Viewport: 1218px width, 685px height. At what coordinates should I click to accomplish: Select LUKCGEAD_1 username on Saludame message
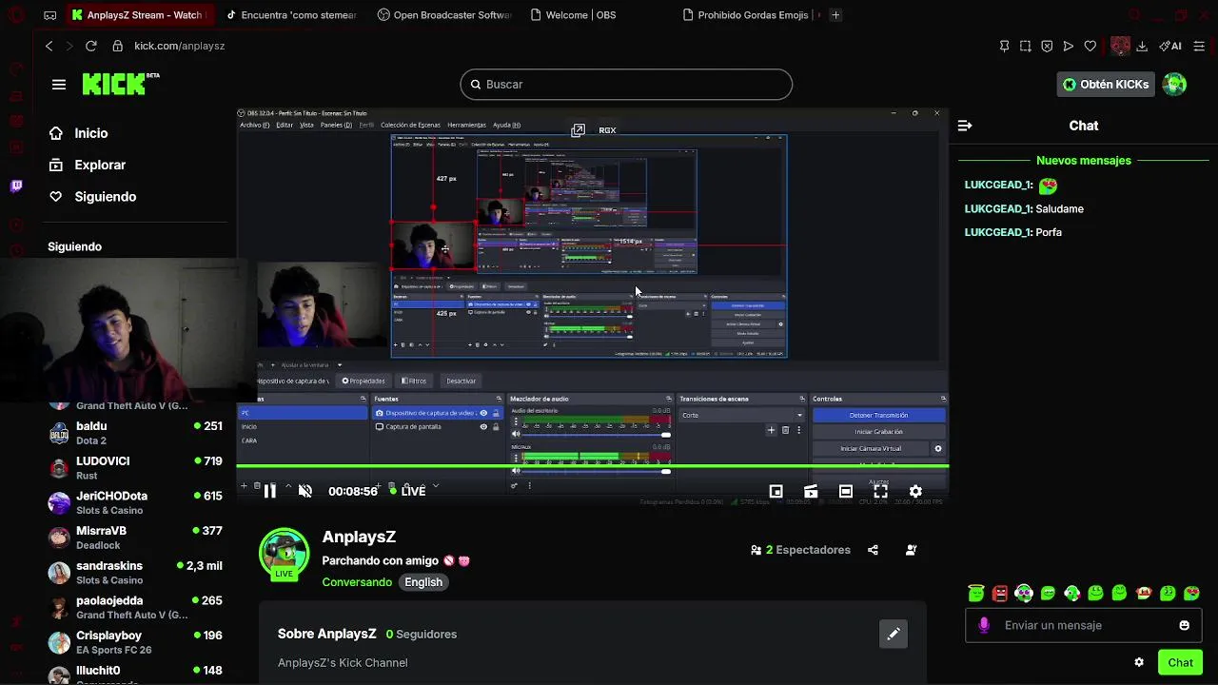997,208
